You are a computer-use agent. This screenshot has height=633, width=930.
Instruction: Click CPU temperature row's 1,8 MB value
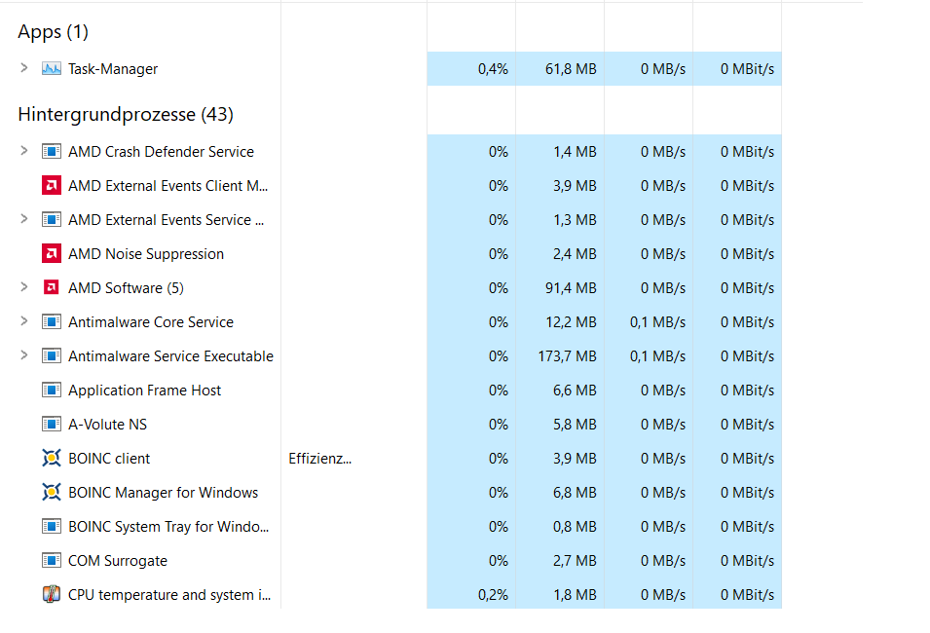(575, 595)
